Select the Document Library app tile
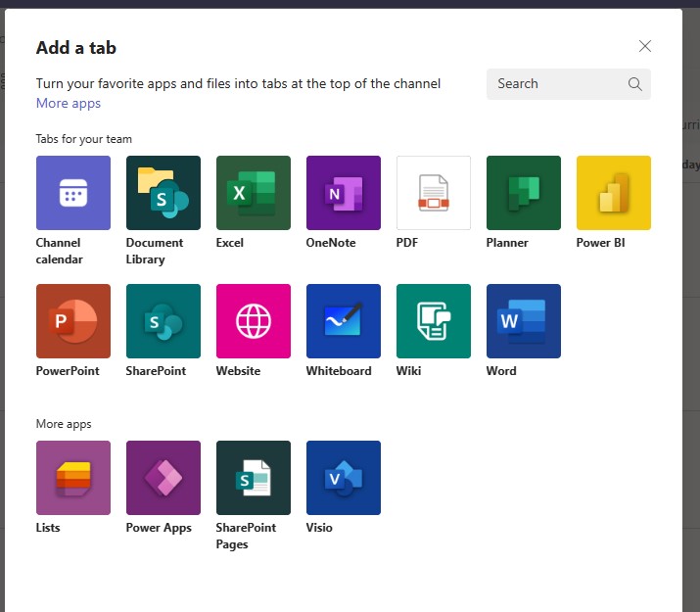This screenshot has width=700, height=612. click(163, 193)
